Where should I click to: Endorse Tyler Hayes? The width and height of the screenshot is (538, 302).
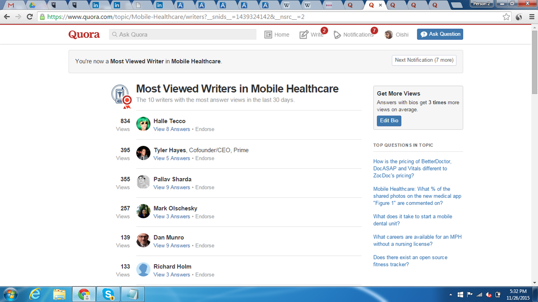(x=205, y=158)
